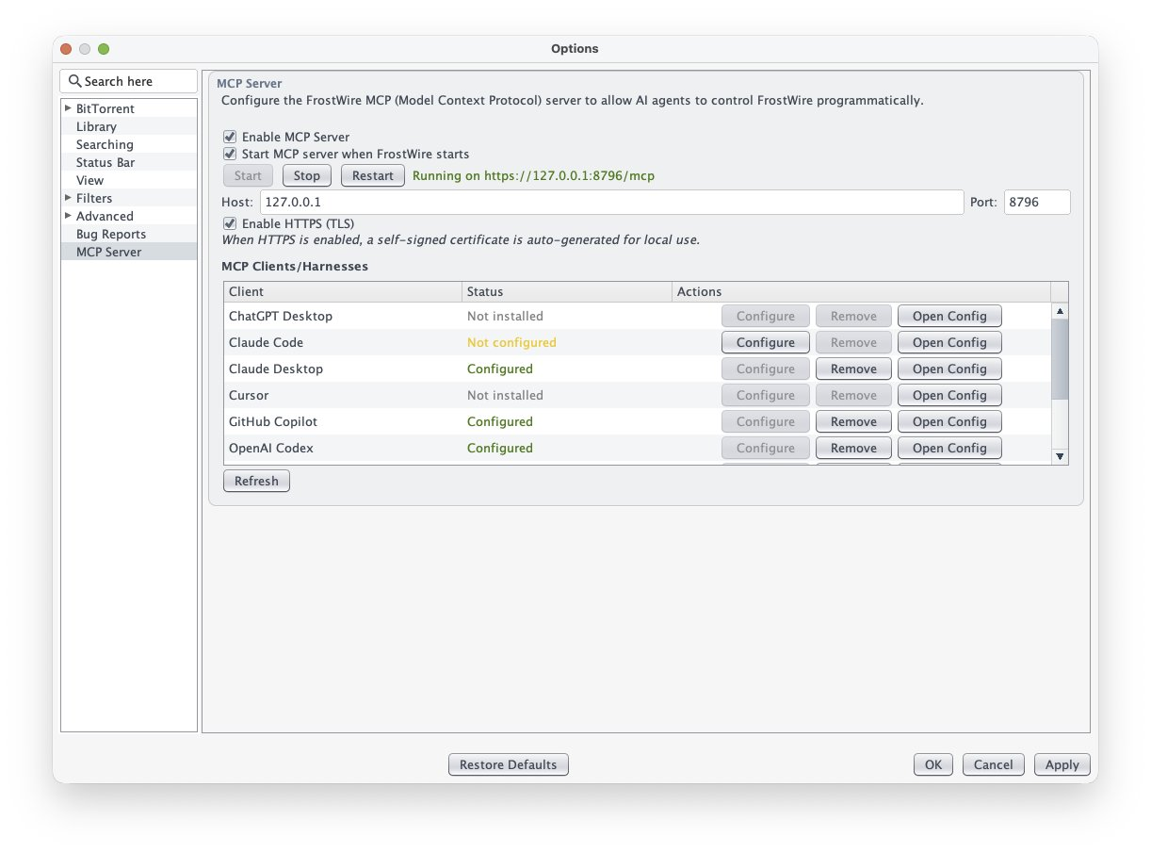Refresh the MCP clients list
1151x853 pixels.
coord(256,481)
